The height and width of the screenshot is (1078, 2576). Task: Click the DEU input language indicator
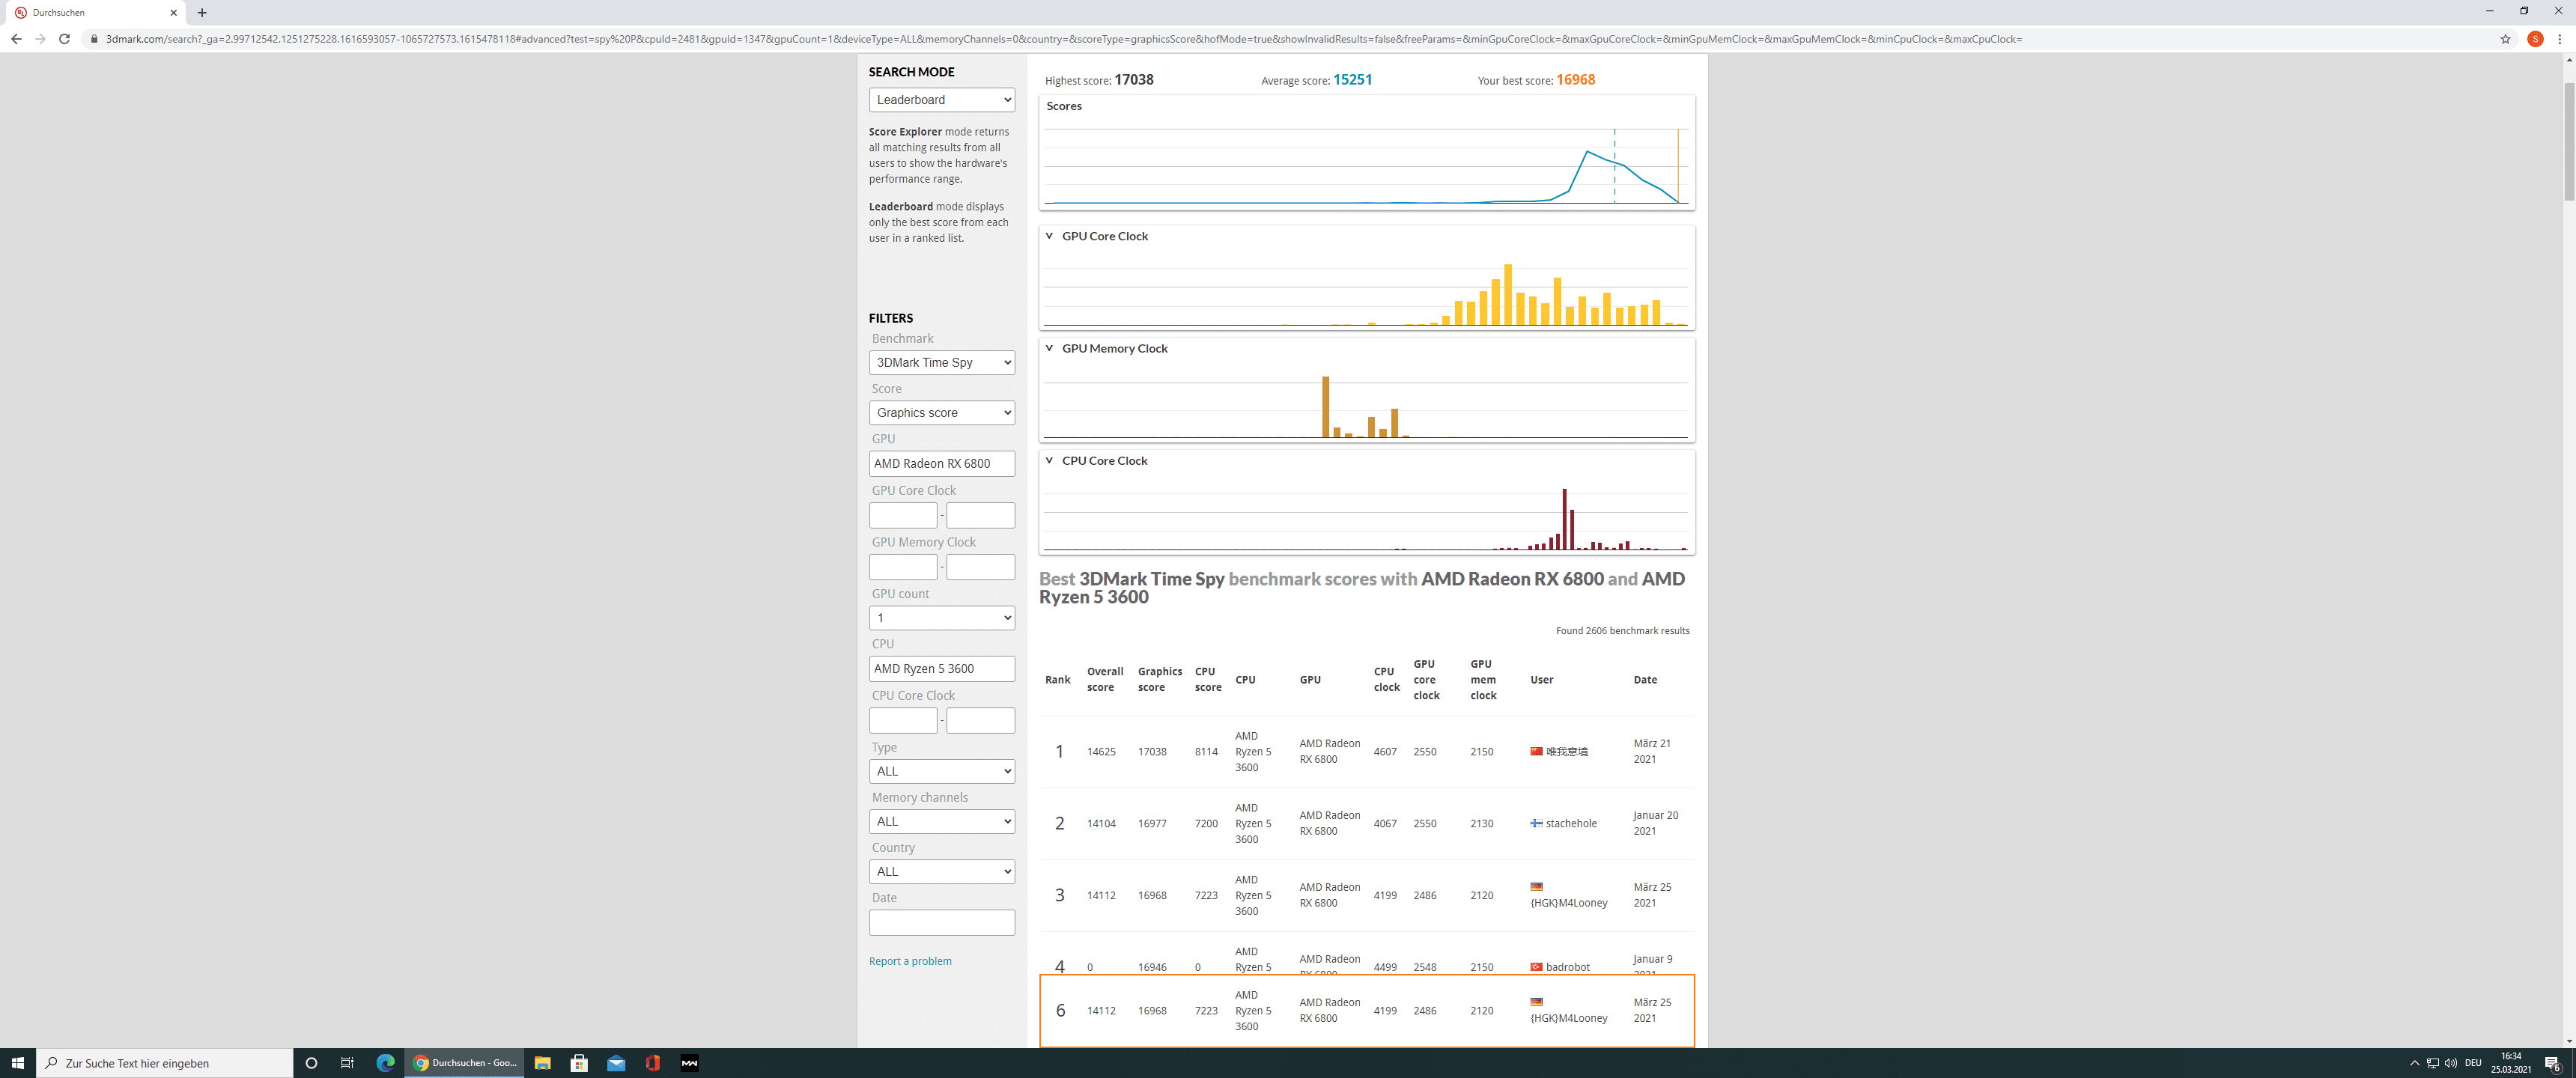click(x=2473, y=1063)
